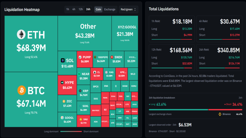
Task: Open the Red/green color scheme dropdown
Action: 128,9
